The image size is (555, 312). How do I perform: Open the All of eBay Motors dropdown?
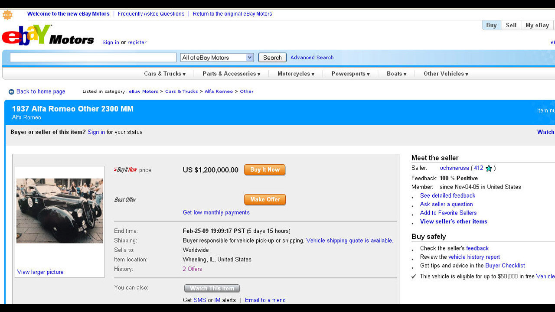pos(217,58)
